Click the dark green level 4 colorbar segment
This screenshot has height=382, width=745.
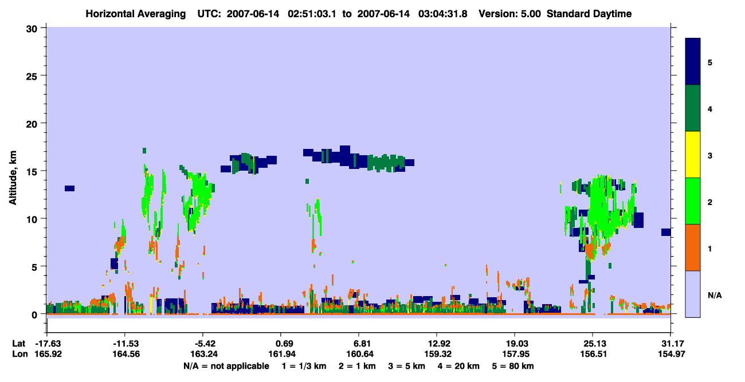point(693,108)
